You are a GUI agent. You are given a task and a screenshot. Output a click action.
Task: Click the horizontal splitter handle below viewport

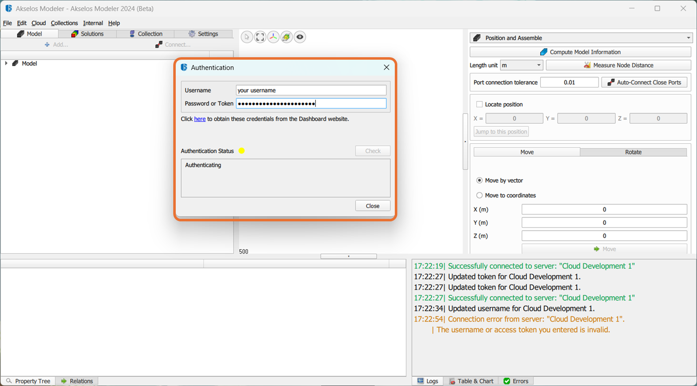(x=348, y=256)
